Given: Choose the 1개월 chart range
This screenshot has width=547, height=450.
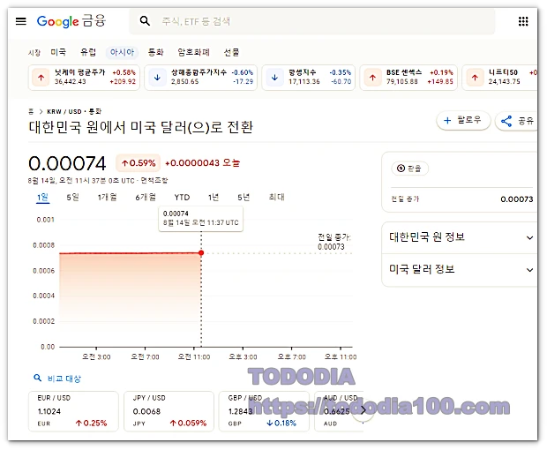Looking at the screenshot, I should tap(107, 198).
